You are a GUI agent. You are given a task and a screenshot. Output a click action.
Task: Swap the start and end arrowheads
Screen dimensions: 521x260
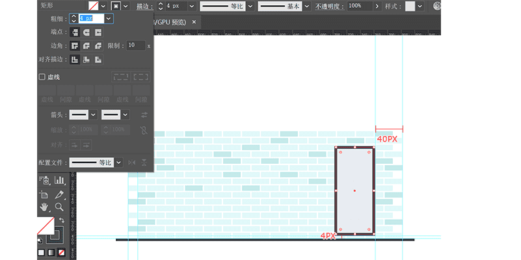[x=144, y=115]
